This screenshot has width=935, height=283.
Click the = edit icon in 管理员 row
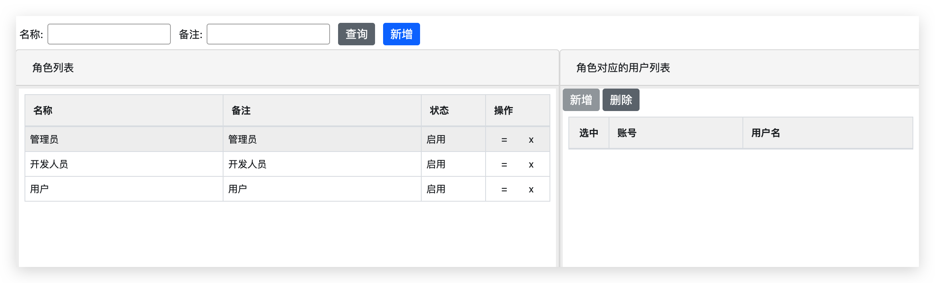pyautogui.click(x=504, y=140)
